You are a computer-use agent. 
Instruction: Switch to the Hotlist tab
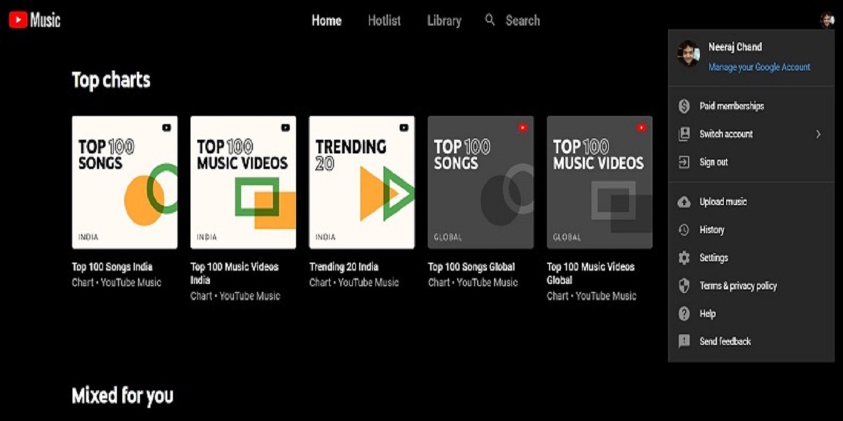pyautogui.click(x=383, y=20)
